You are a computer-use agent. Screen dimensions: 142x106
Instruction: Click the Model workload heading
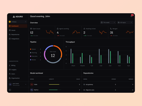click(x=36, y=73)
